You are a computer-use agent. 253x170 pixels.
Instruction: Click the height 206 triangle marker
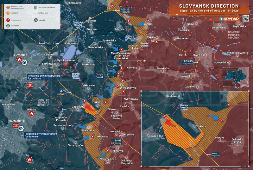120,65
